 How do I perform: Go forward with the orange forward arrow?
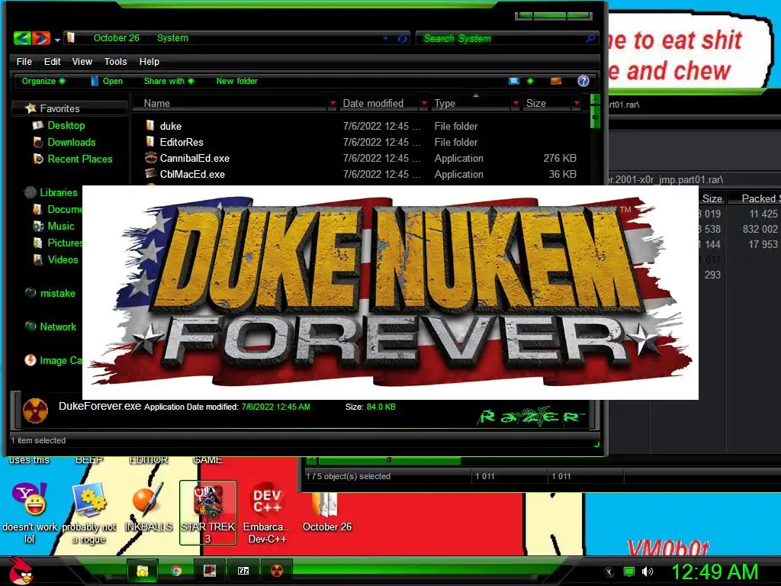(41, 38)
